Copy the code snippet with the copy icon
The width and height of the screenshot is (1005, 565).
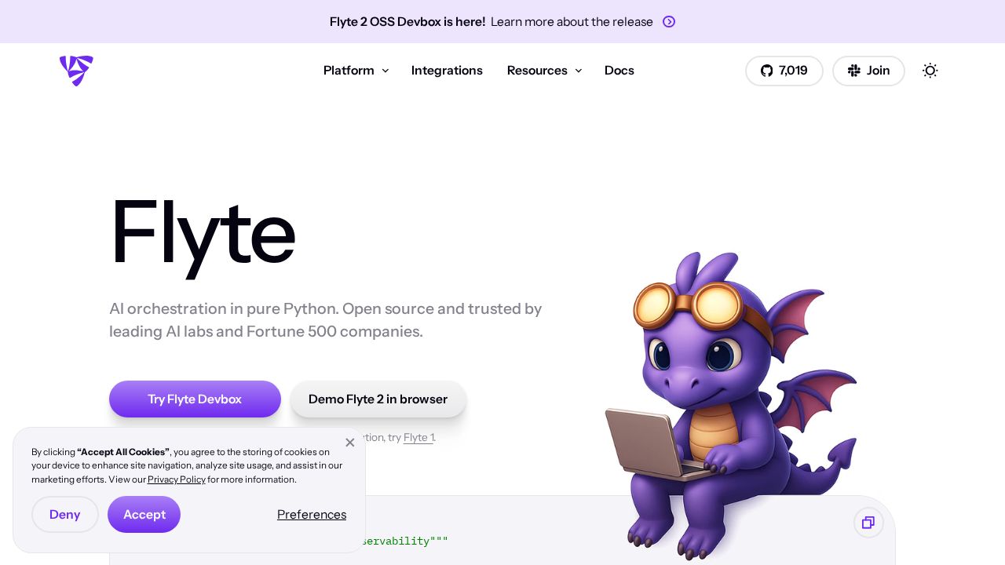868,523
